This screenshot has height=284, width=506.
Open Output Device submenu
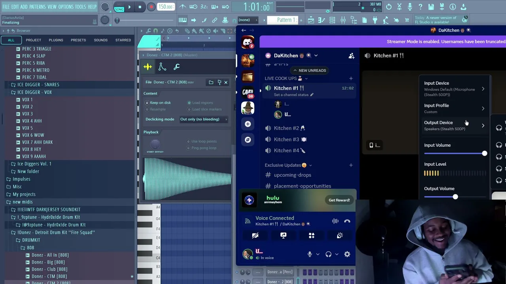[x=454, y=125]
